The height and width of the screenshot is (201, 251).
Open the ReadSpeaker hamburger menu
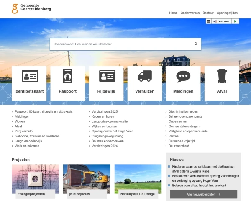(x=208, y=21)
